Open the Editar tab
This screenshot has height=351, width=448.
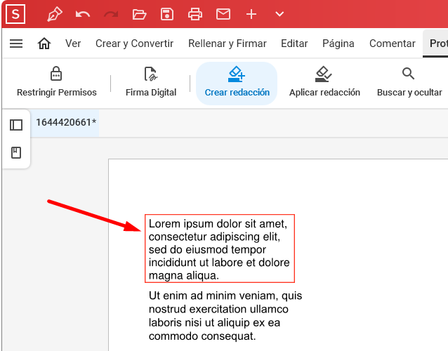click(x=294, y=44)
